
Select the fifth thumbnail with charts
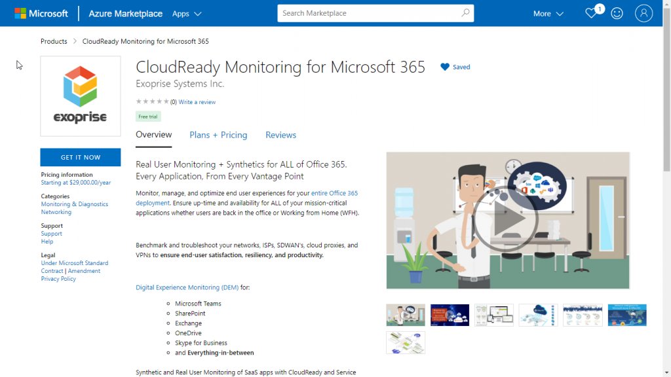pos(583,315)
